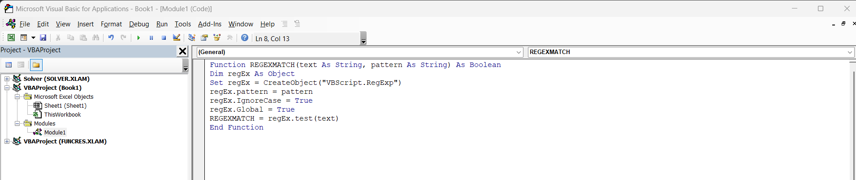856x180 pixels.
Task: Click the Break pause icon
Action: pos(151,38)
